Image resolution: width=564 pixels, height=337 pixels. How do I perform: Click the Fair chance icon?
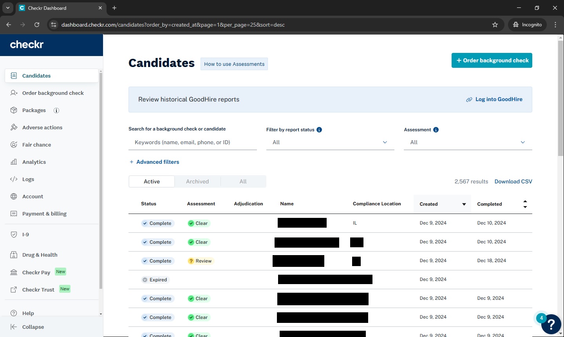(14, 145)
